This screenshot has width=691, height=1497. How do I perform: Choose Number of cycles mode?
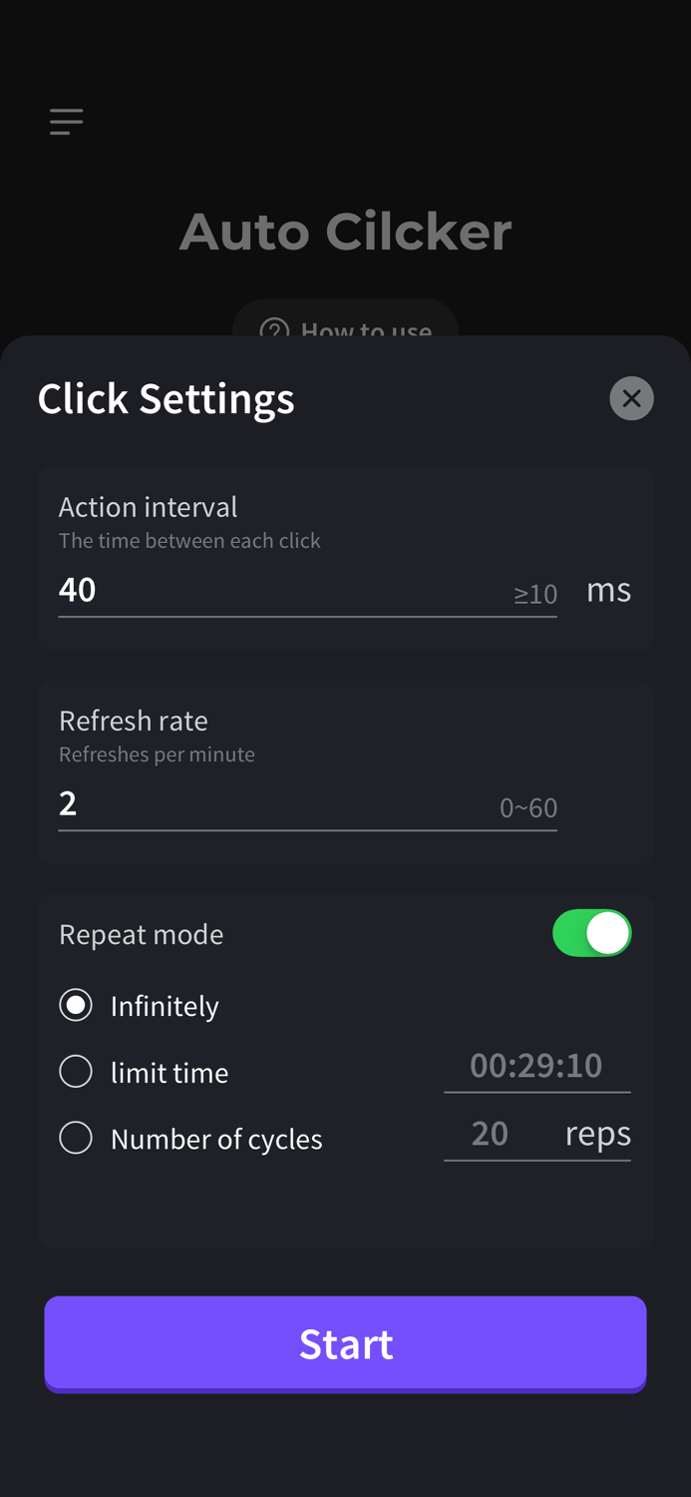(x=76, y=1137)
